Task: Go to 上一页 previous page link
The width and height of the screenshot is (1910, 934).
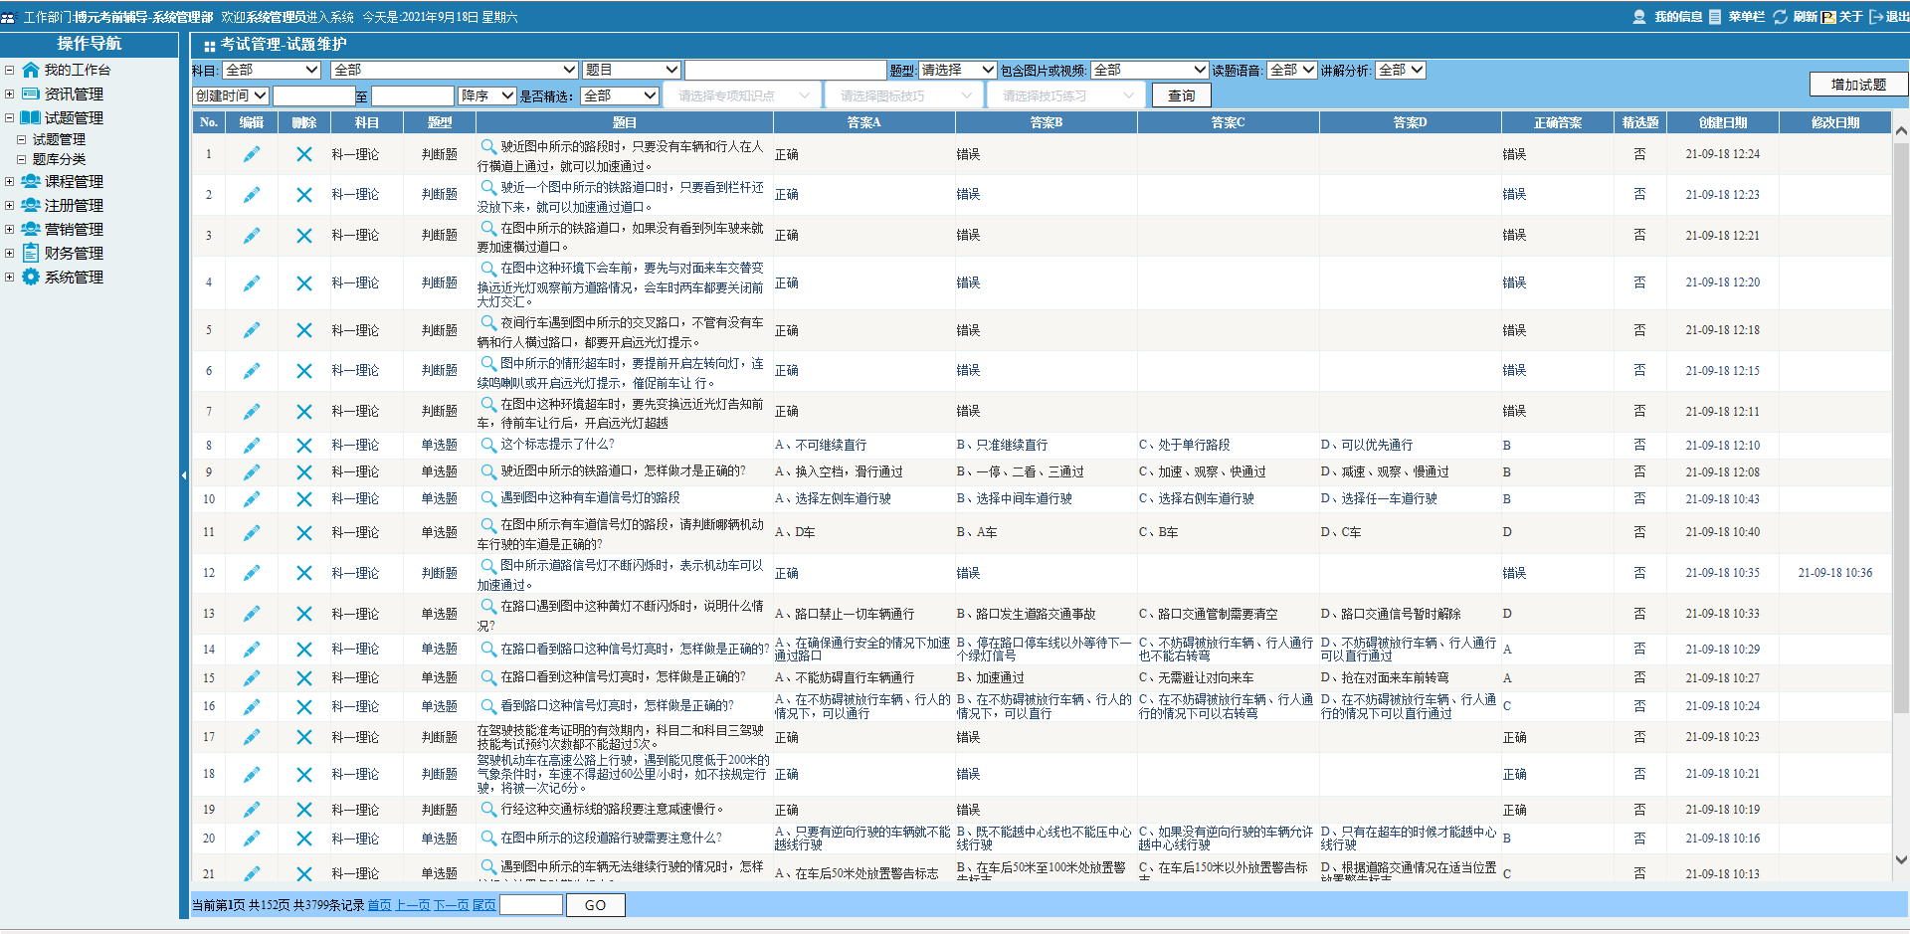Action: (x=413, y=905)
